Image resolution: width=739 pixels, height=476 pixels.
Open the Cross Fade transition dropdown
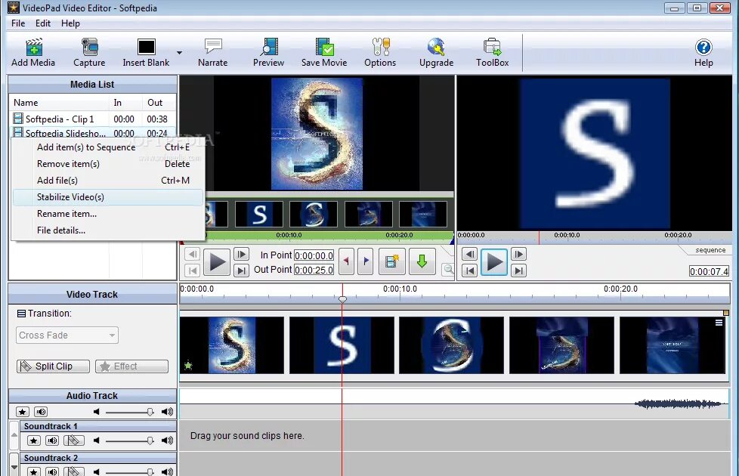pyautogui.click(x=67, y=335)
